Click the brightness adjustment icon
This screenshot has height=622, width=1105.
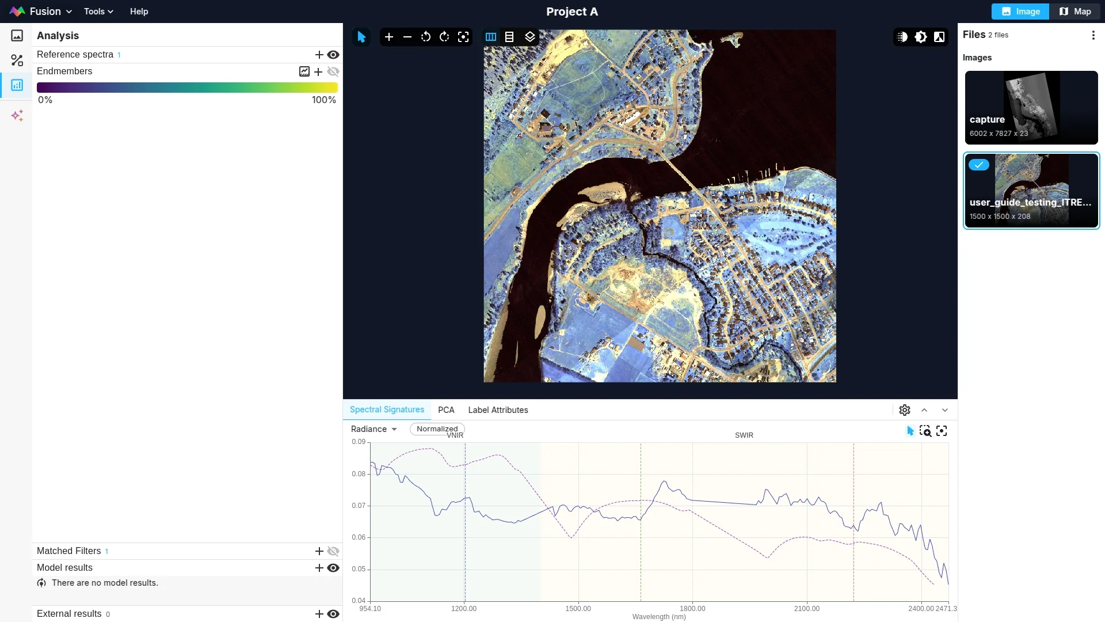click(x=921, y=37)
